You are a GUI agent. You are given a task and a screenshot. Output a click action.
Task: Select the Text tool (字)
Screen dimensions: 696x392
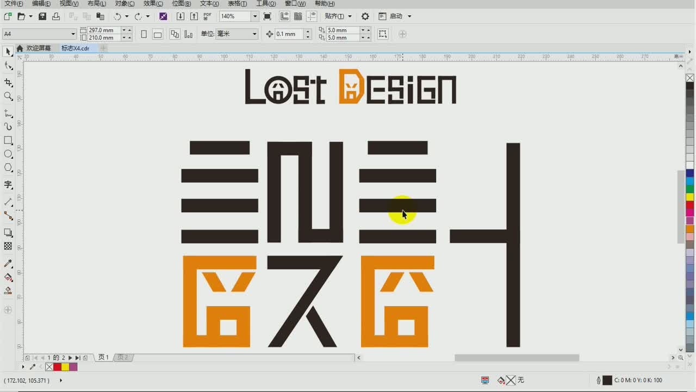(x=8, y=185)
